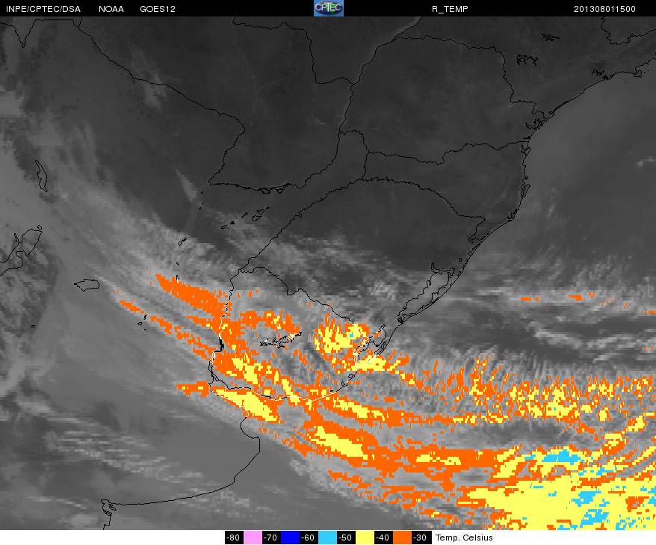Screen dimensions: 656x545
Task: Click the Temp. Celsius legend caption
Action: (464, 538)
